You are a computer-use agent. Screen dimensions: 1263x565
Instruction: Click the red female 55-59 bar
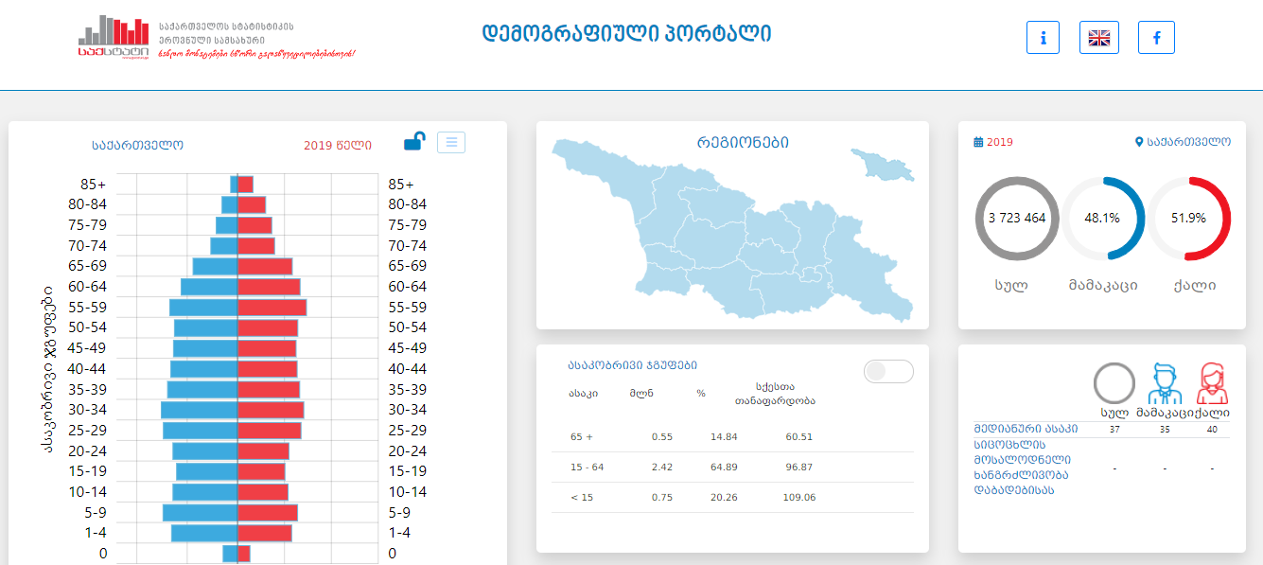pos(272,308)
